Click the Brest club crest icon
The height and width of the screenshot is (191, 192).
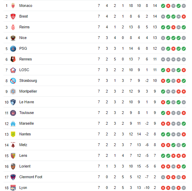tap(13, 17)
